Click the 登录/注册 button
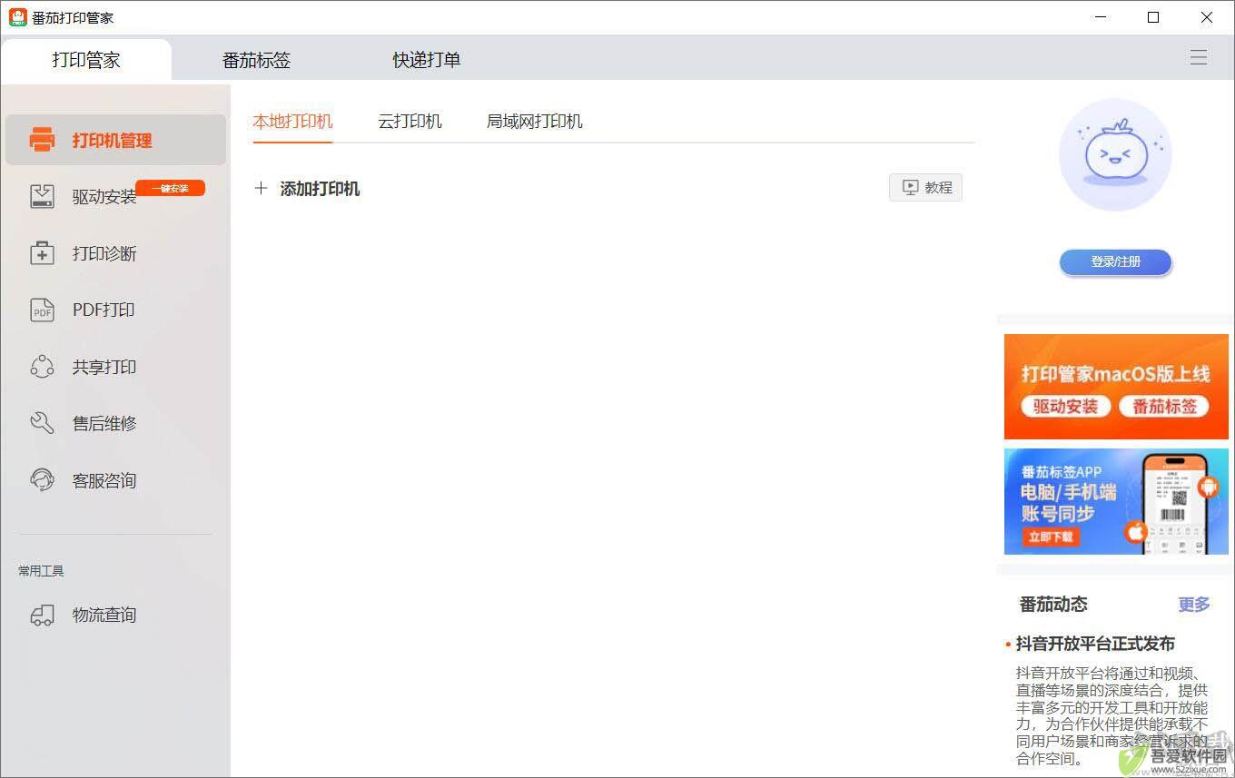Image resolution: width=1235 pixels, height=778 pixels. pyautogui.click(x=1115, y=261)
